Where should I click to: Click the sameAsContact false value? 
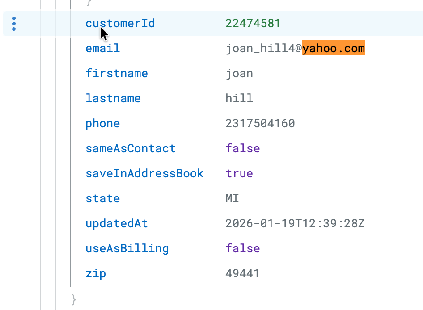243,148
